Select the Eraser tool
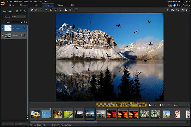Screen dimensions: 191x127 click(46, 10)
